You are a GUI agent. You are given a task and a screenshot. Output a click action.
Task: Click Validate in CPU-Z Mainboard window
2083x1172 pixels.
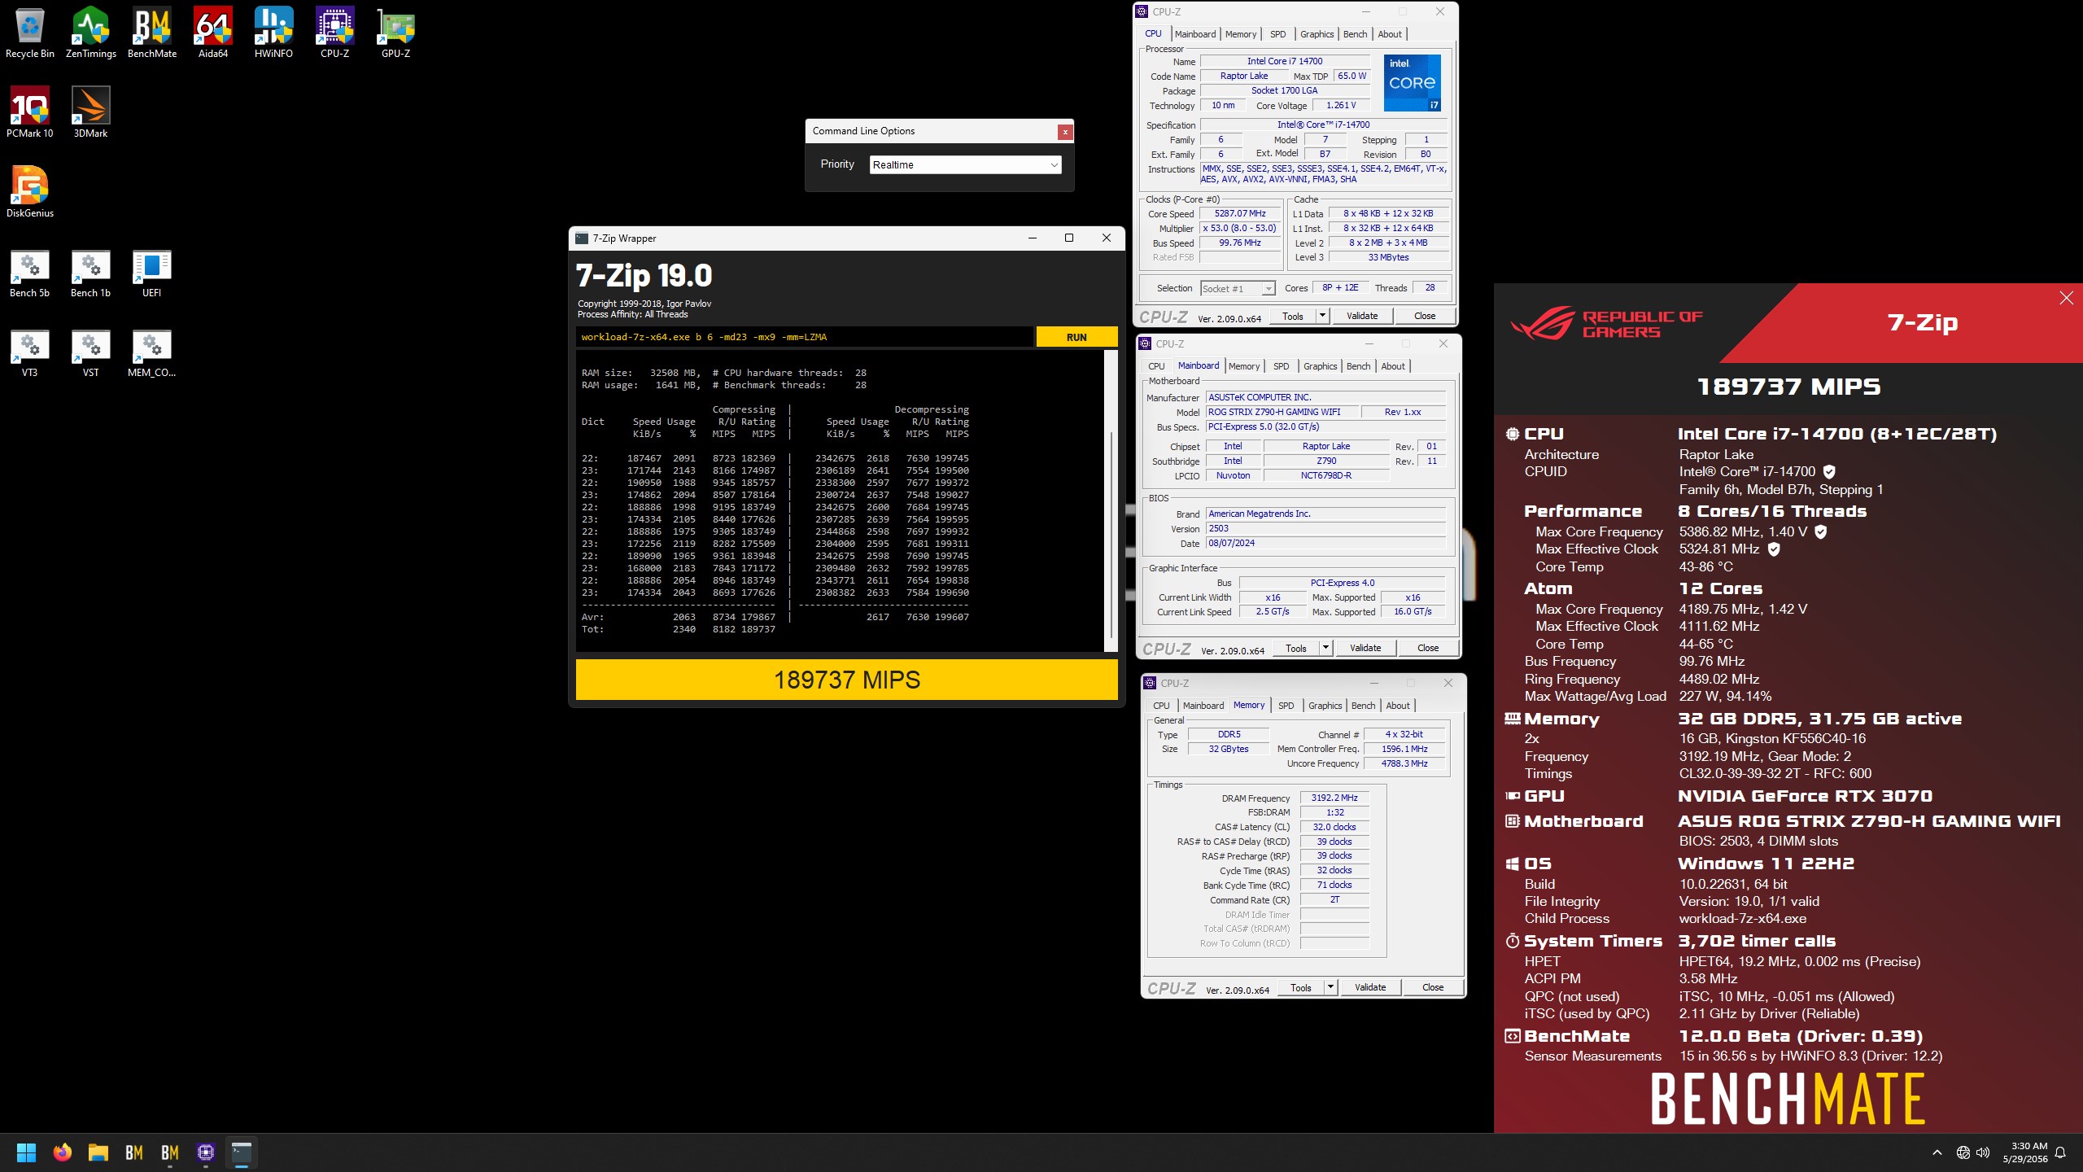(1365, 648)
